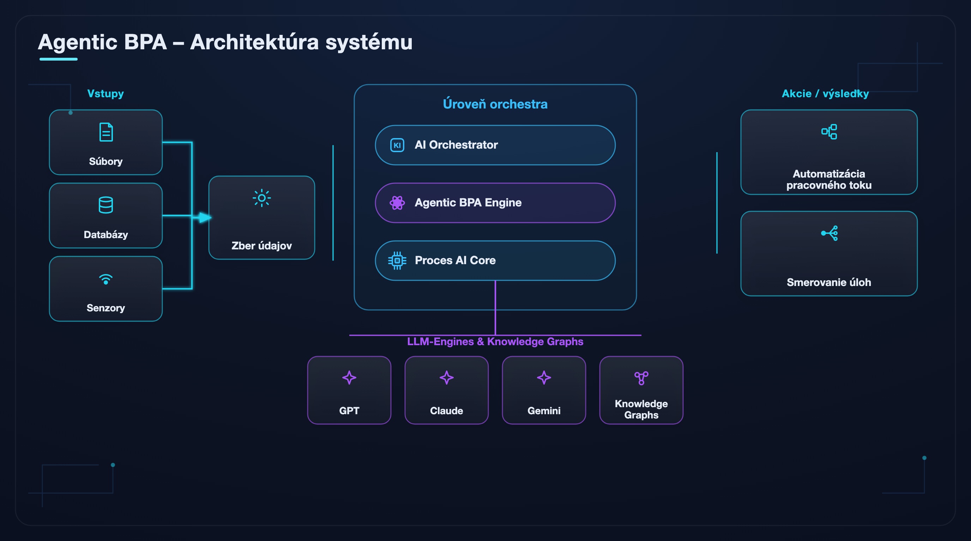This screenshot has height=541, width=971.
Task: Click the Akcie / výsledky heading
Action: pyautogui.click(x=825, y=93)
